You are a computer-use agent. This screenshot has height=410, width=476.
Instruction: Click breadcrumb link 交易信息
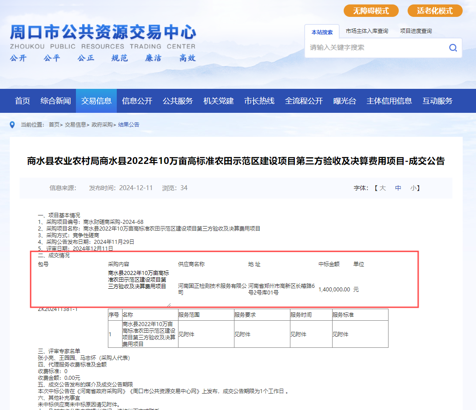click(x=75, y=124)
